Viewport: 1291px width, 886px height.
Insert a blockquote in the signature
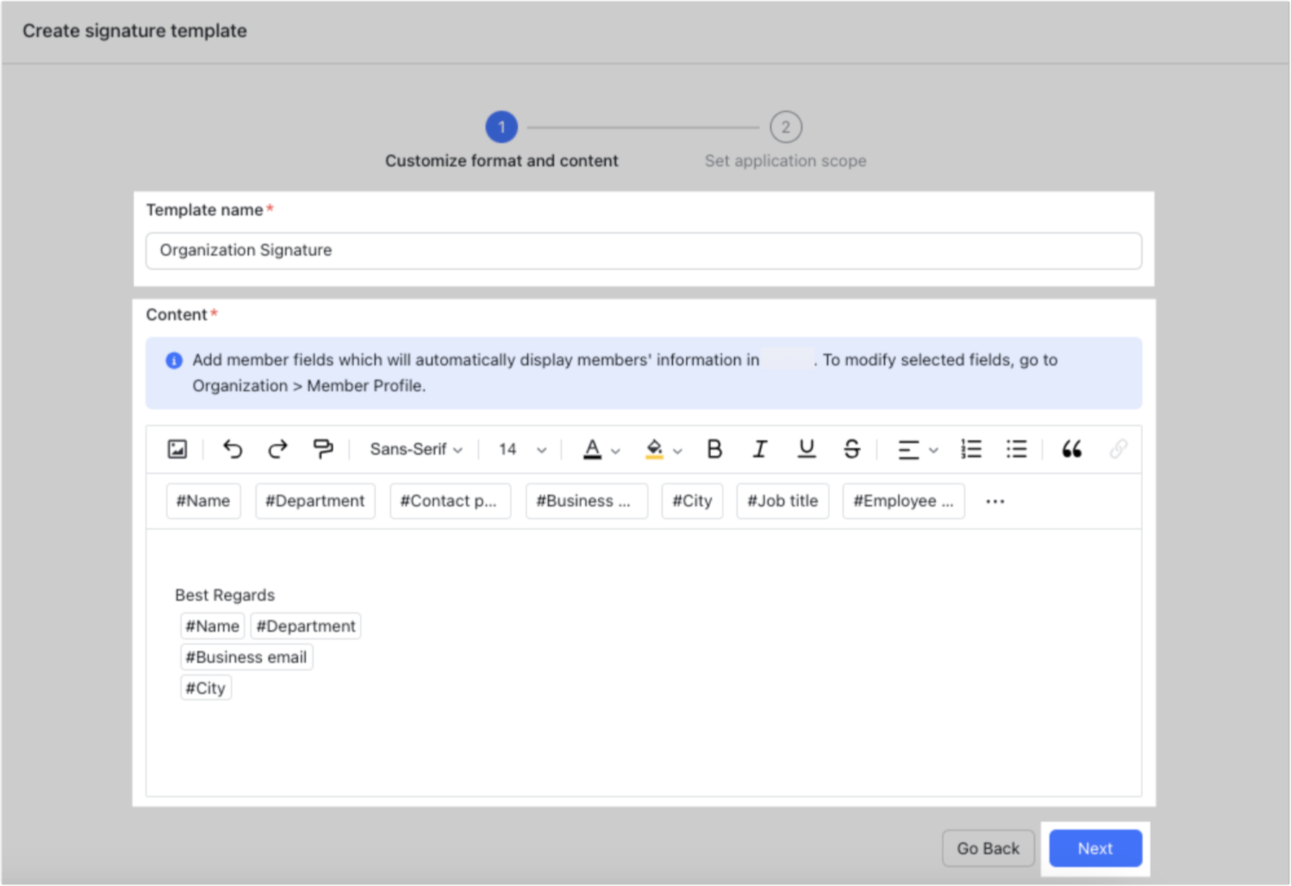pyautogui.click(x=1071, y=449)
